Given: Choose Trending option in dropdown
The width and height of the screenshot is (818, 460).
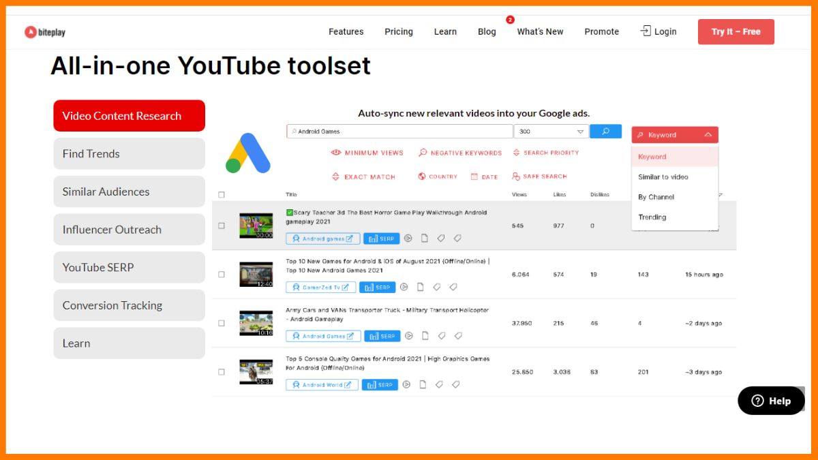Looking at the screenshot, I should point(675,217).
